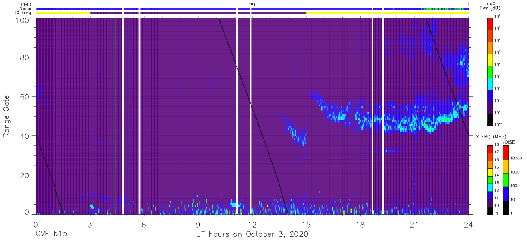The image size is (527, 243).
Task: Click the 1000 label on the NOISE colorbar
Action: point(515,171)
